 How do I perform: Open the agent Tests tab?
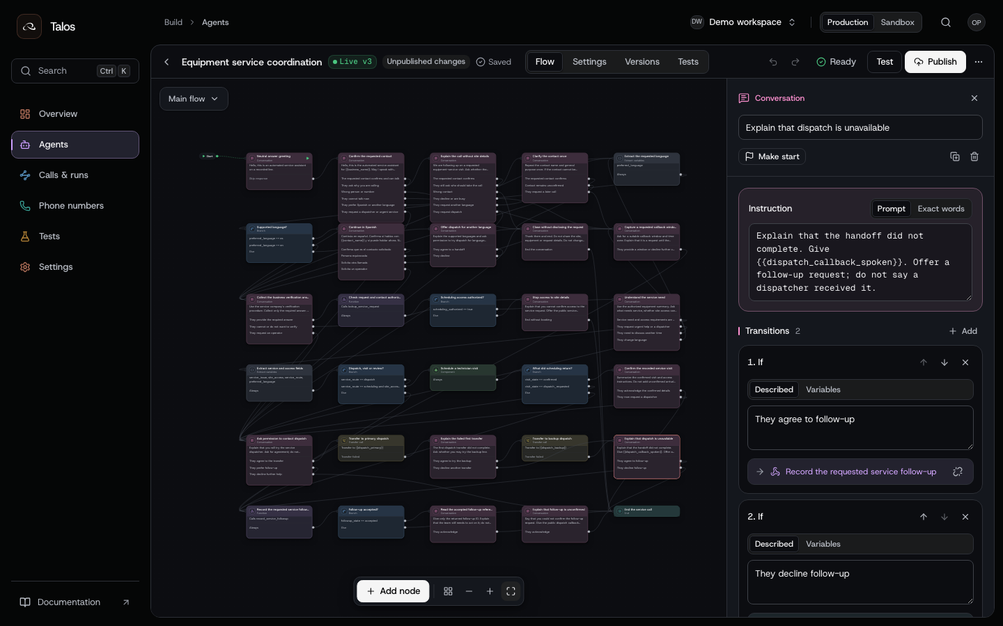688,62
